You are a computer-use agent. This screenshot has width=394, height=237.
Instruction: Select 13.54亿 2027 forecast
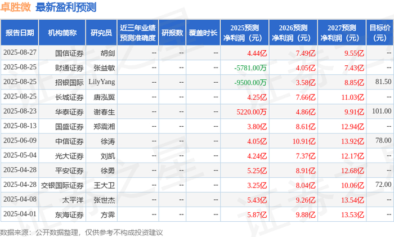(x=352, y=200)
